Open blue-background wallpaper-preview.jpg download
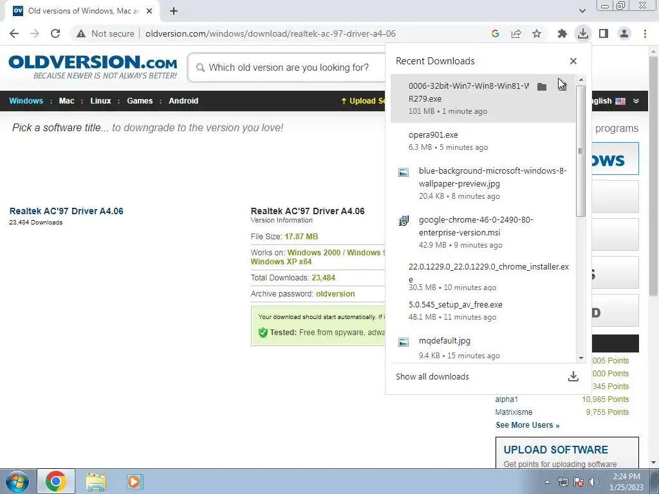This screenshot has width=659, height=494. [x=483, y=183]
